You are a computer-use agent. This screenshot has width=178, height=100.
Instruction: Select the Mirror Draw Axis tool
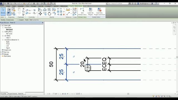pos(54,10)
